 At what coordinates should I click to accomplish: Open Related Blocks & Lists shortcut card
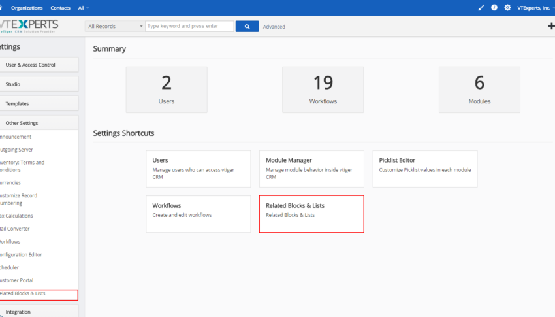[x=311, y=214]
